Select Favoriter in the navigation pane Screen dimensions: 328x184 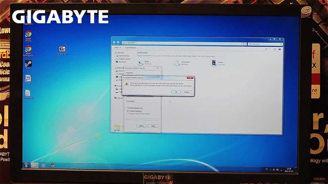(x=120, y=53)
